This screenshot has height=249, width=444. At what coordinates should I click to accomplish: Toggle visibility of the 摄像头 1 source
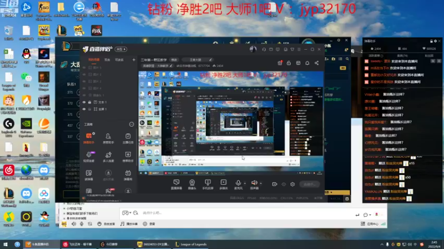(x=84, y=95)
